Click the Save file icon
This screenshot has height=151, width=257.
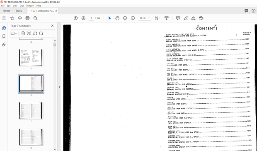(5, 18)
